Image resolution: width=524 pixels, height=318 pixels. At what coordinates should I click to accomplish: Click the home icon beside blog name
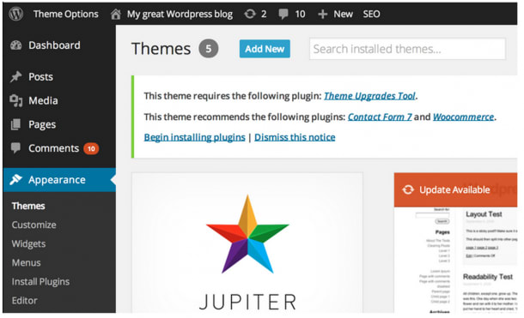click(116, 14)
